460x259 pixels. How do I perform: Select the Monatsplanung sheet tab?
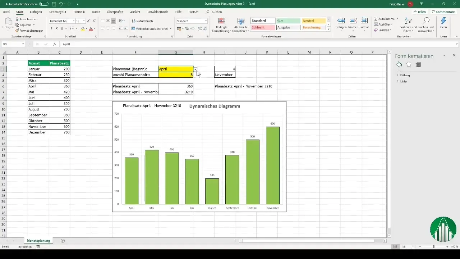[38, 240]
